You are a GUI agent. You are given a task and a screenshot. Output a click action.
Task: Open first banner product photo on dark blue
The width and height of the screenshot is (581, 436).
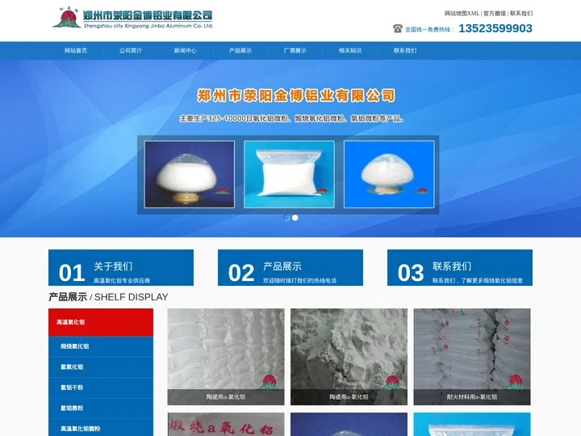tap(190, 174)
